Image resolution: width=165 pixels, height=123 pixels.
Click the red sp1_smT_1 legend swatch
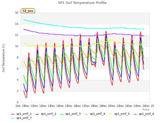point(13,114)
